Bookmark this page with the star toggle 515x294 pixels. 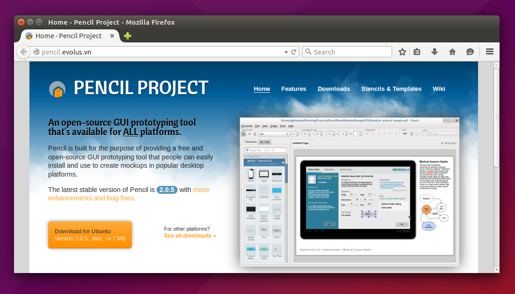point(402,52)
